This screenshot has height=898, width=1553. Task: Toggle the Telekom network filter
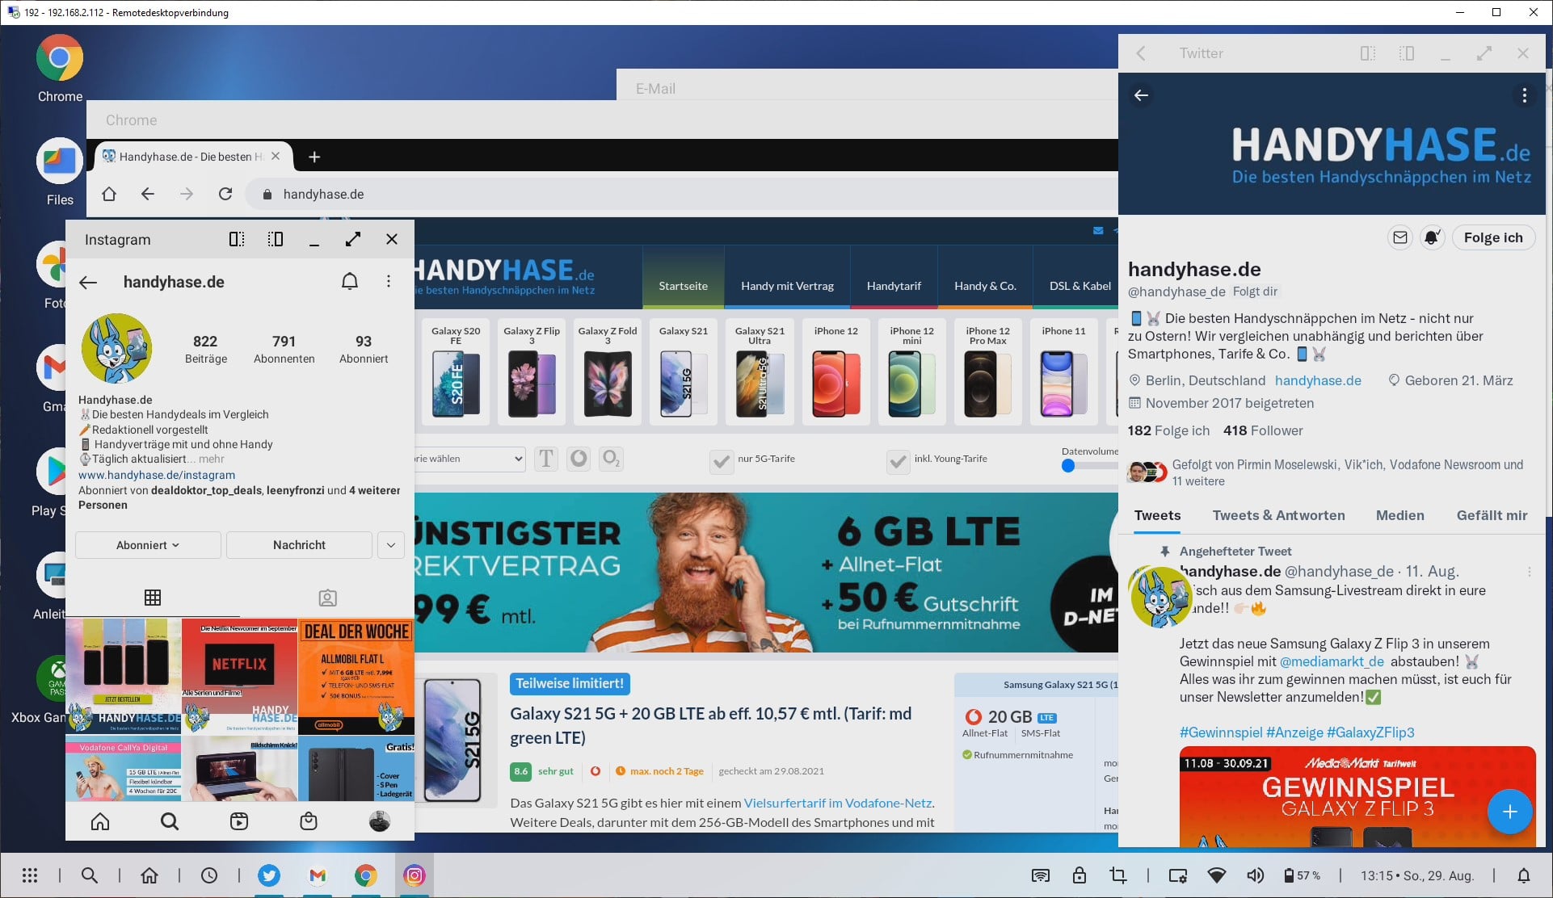(x=546, y=459)
